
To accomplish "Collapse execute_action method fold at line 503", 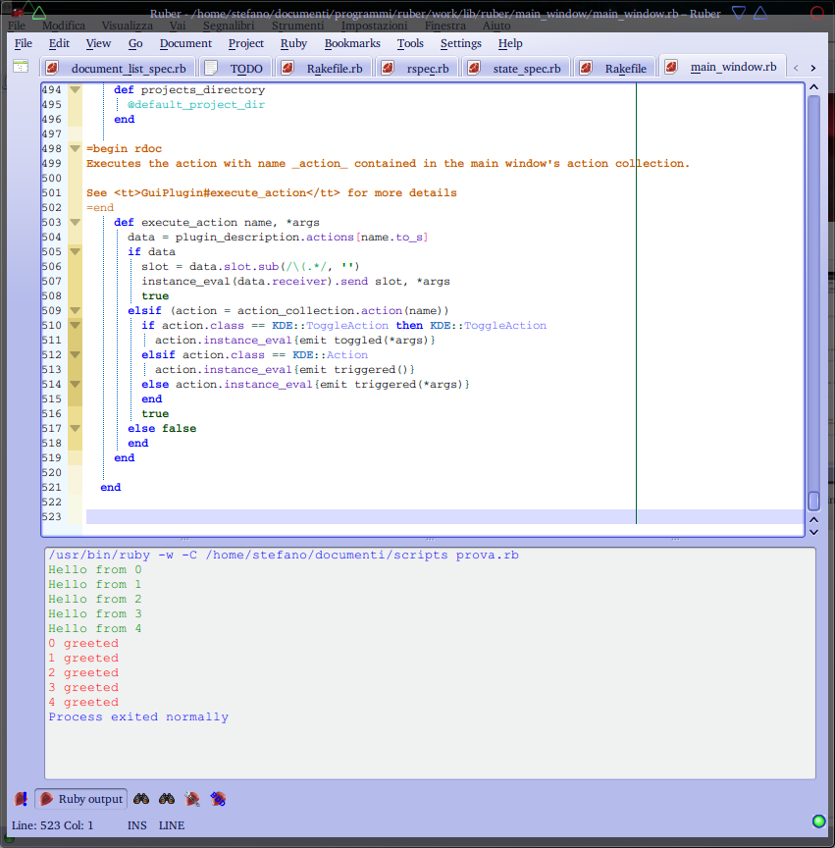I will click(x=76, y=222).
